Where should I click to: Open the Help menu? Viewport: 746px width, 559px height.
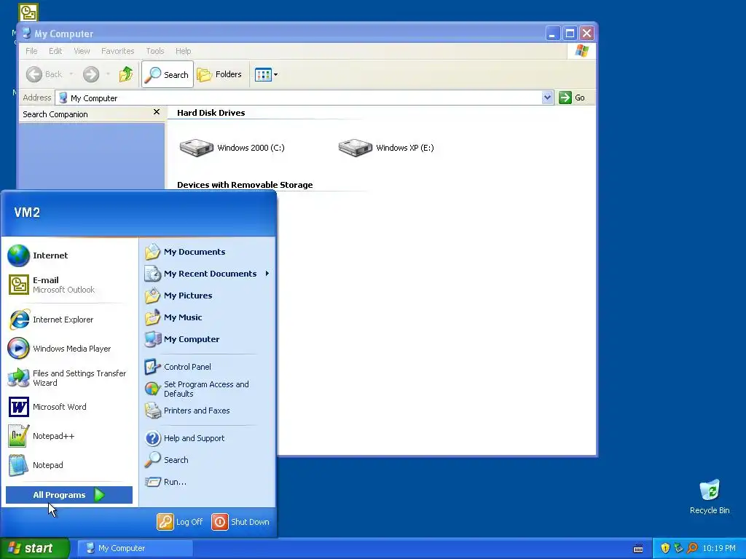point(183,51)
